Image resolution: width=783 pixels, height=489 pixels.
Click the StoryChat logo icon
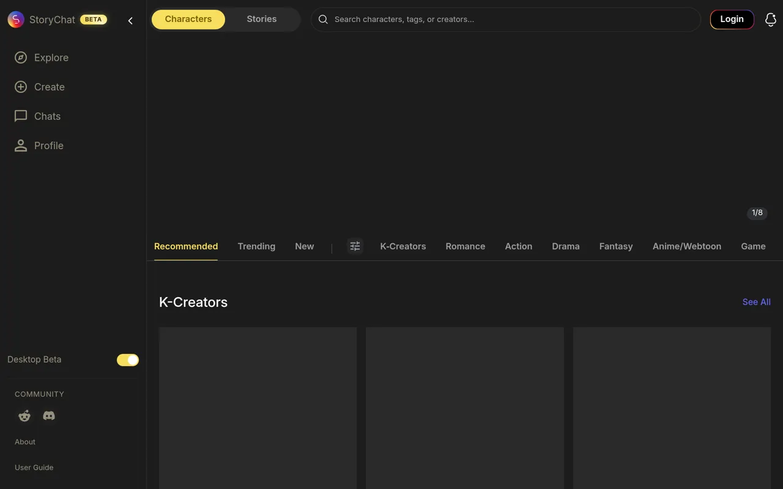pyautogui.click(x=16, y=20)
